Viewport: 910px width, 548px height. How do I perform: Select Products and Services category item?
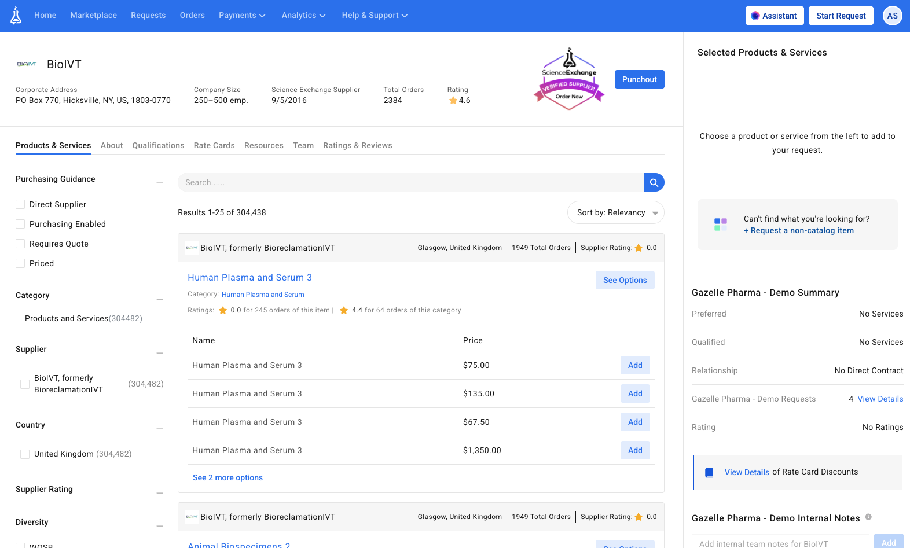pyautogui.click(x=83, y=318)
